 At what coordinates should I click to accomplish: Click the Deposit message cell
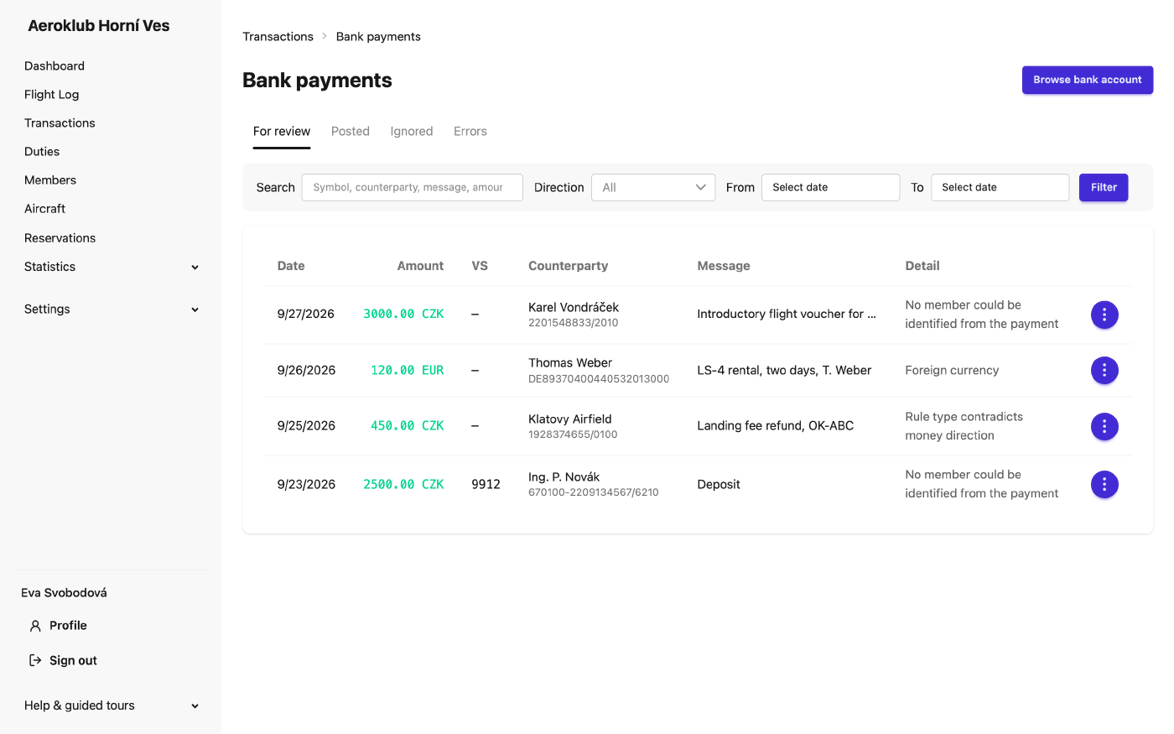coord(719,484)
